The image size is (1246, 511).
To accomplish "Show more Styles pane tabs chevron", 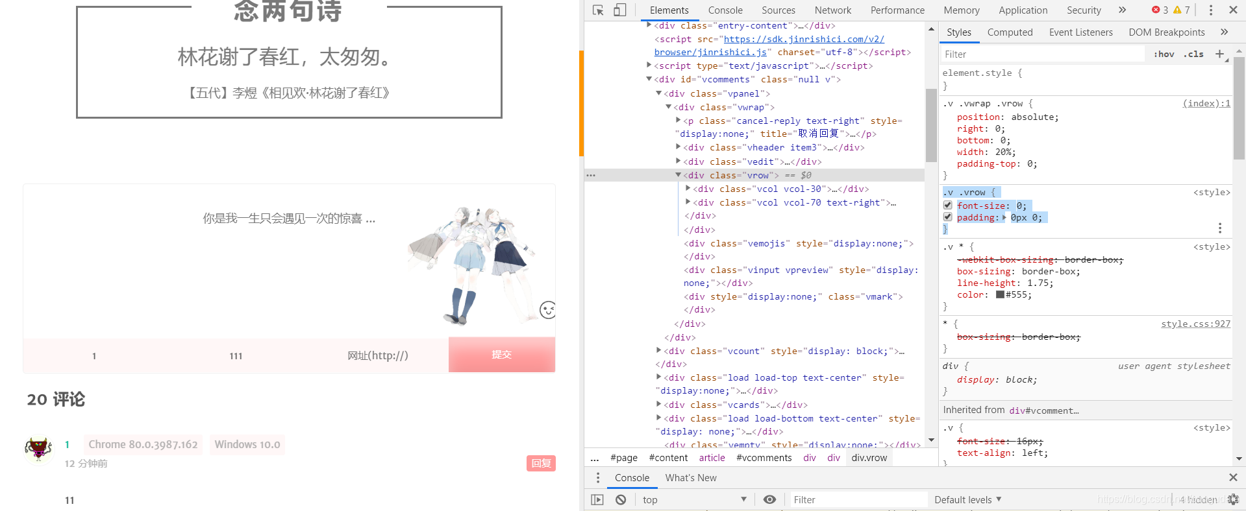I will [x=1224, y=32].
